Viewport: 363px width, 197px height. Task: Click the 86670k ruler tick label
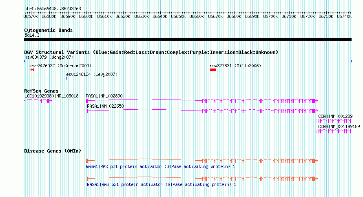coord(215,17)
